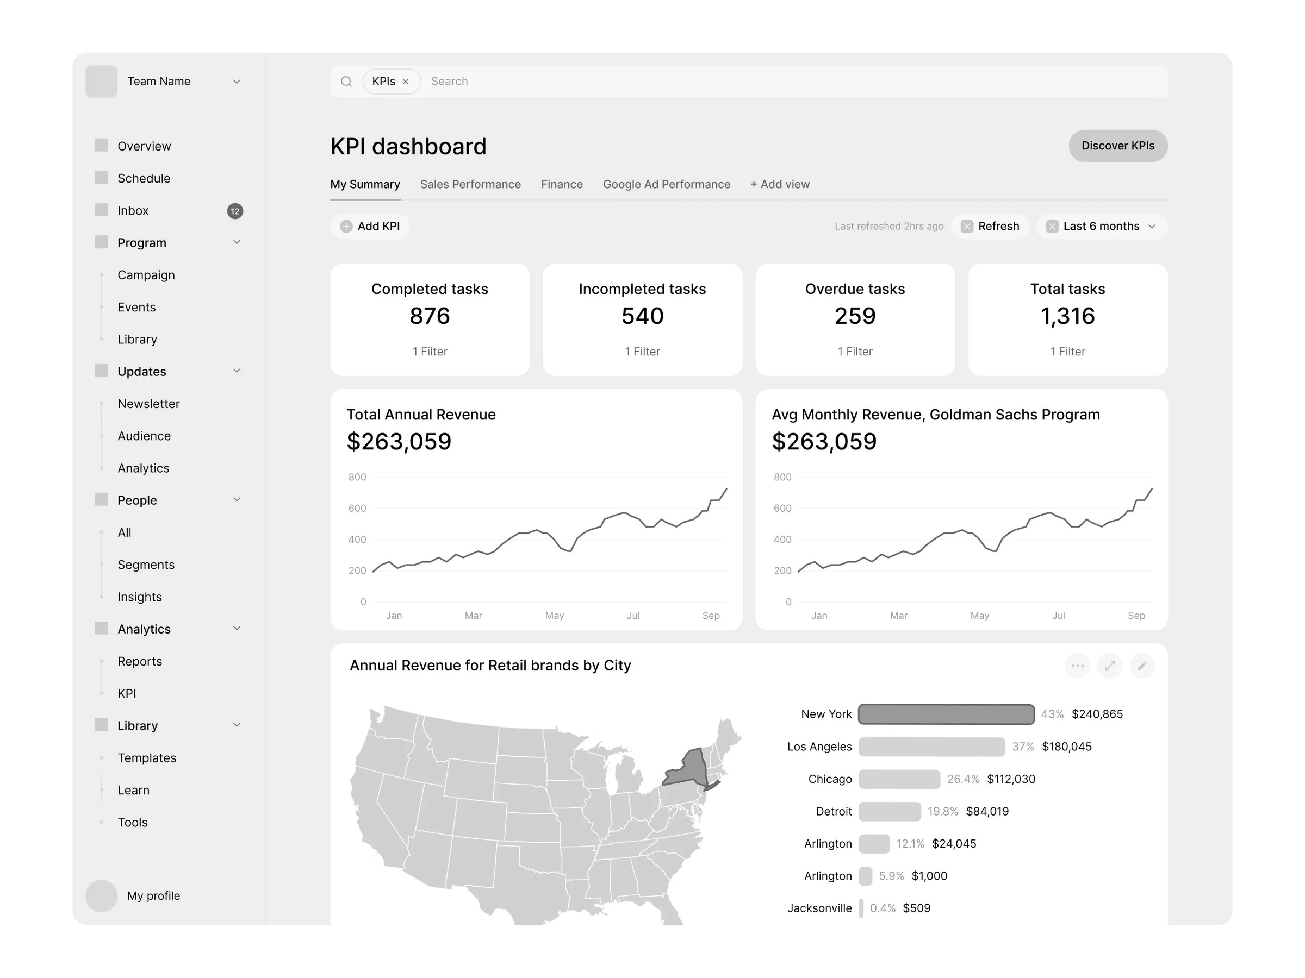Edit the Annual Revenue by City card

click(1142, 666)
